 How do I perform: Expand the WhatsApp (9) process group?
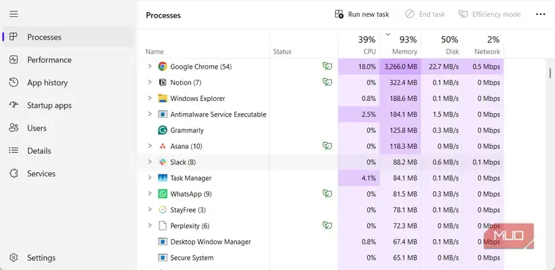click(150, 193)
